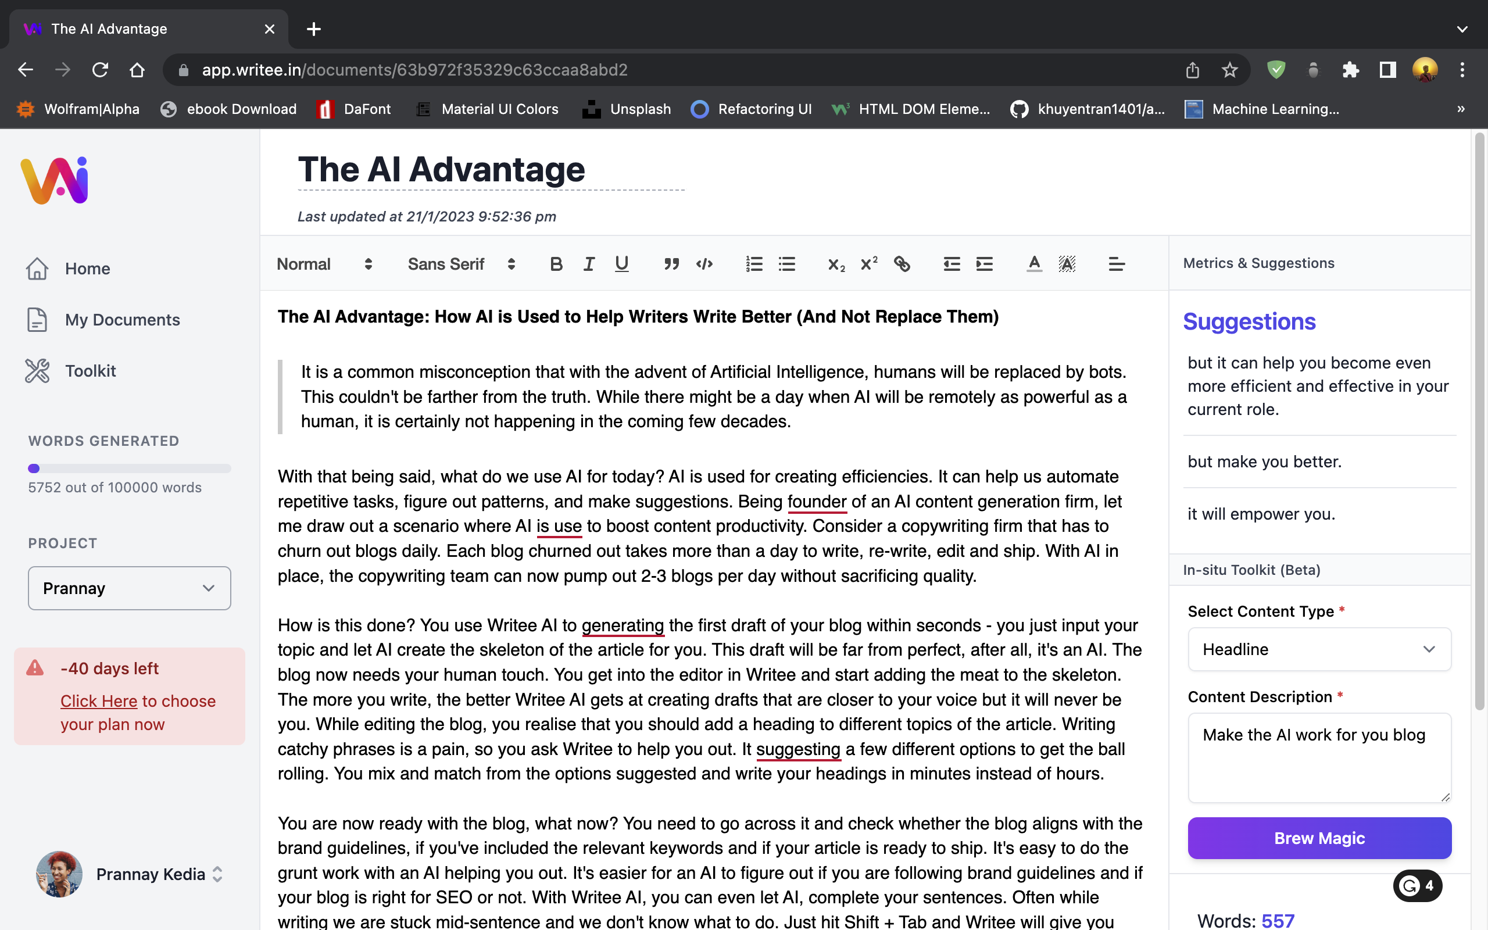Open the Sans Serif font dropdown
The height and width of the screenshot is (930, 1488).
[x=461, y=264]
